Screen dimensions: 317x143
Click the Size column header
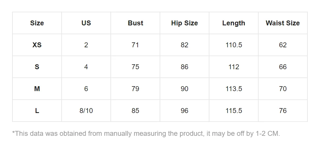point(37,23)
